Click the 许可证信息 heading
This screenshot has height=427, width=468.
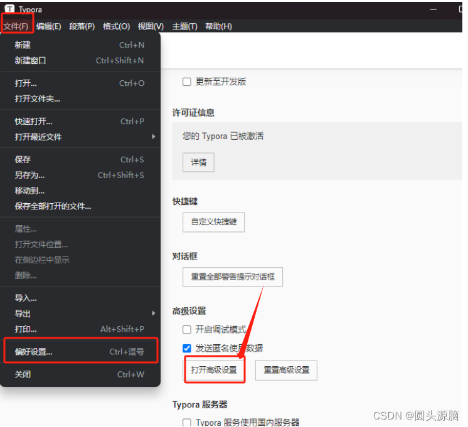(x=193, y=113)
